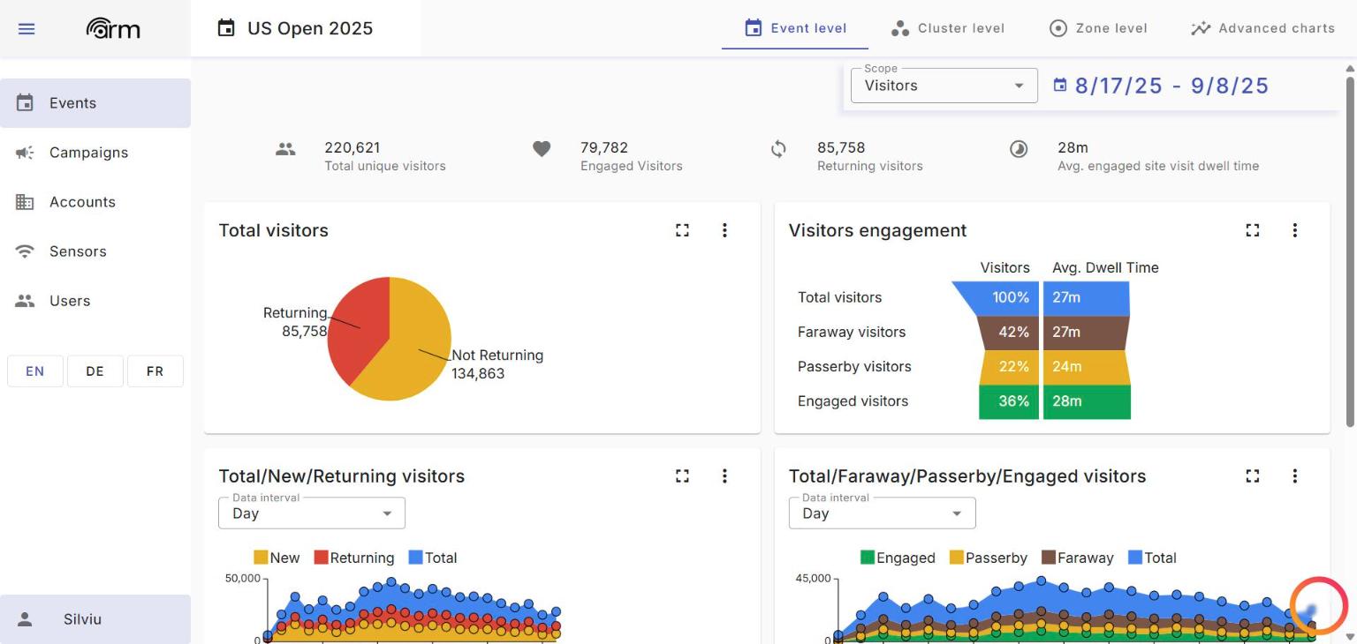Click the Returning visitors refresh icon
The width and height of the screenshot is (1357, 644).
tap(778, 149)
